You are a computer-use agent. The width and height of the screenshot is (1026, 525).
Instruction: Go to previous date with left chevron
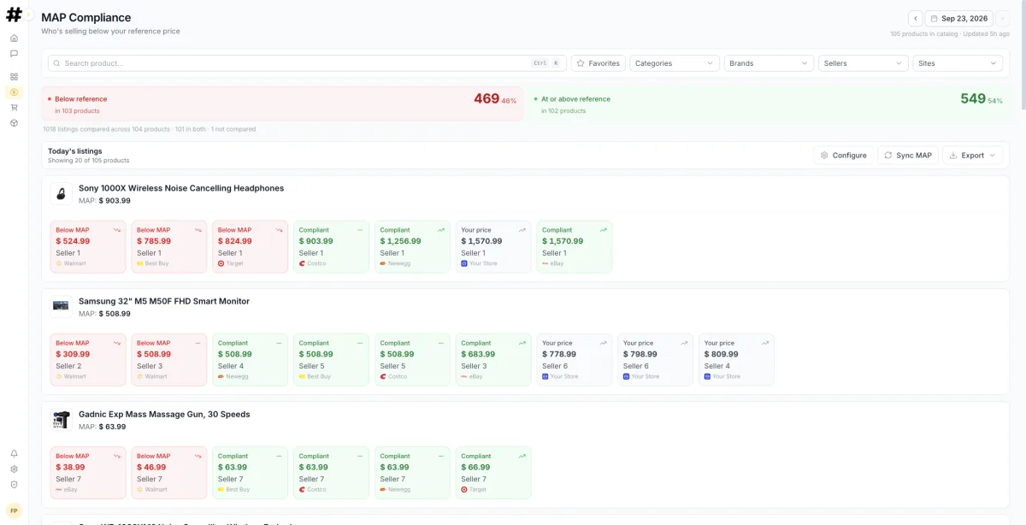[x=915, y=18]
